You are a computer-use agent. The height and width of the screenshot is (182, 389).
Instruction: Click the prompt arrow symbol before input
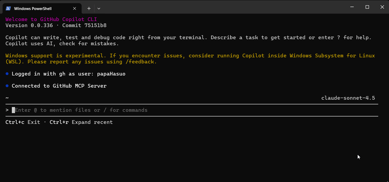click(7, 110)
